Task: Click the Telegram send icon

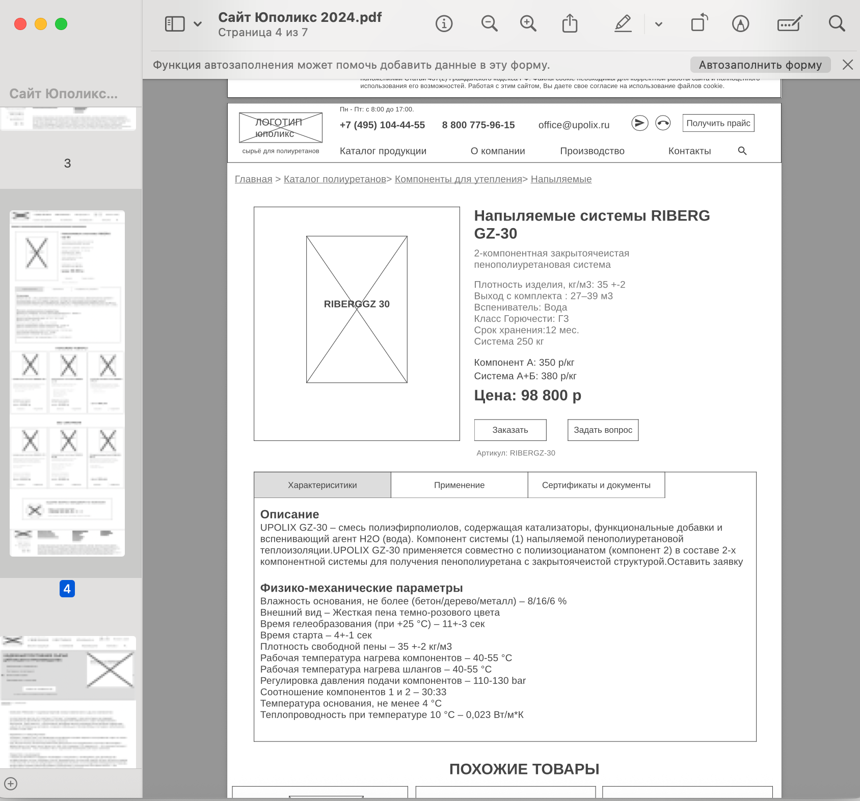Action: 640,123
